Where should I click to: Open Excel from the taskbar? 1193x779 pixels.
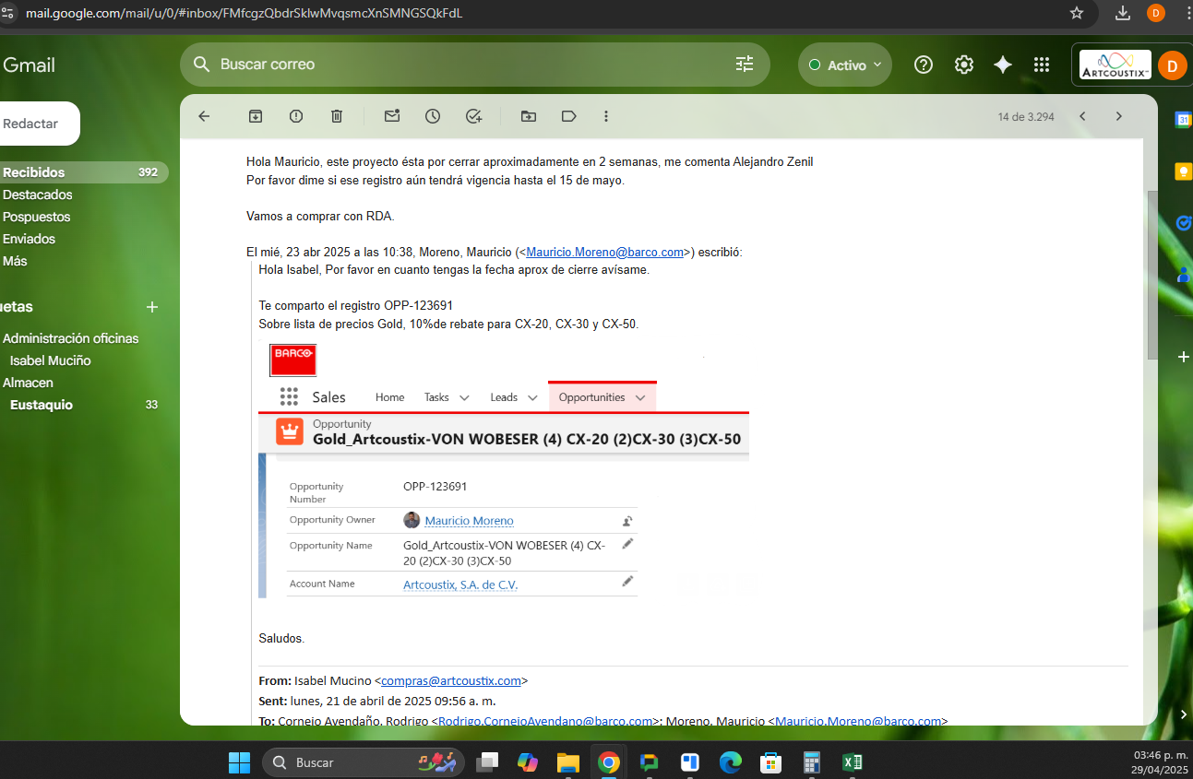853,762
